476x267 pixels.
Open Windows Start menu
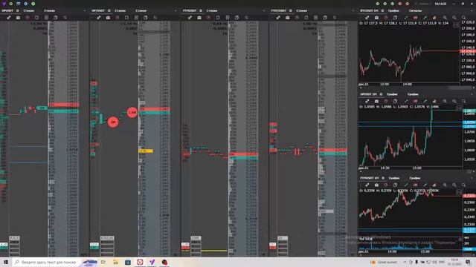pyautogui.click(x=5, y=262)
